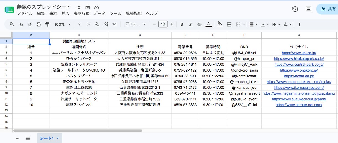This screenshot has width=338, height=143.
Task: Open the 表示 menu
Action: pos(53,13)
